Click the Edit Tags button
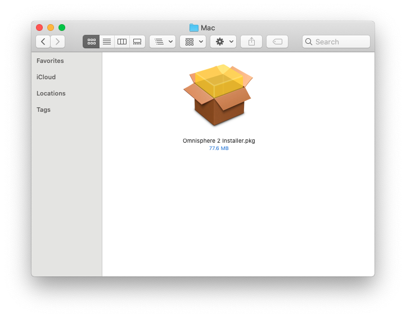Screen dimensions: 406x318 click(x=277, y=42)
